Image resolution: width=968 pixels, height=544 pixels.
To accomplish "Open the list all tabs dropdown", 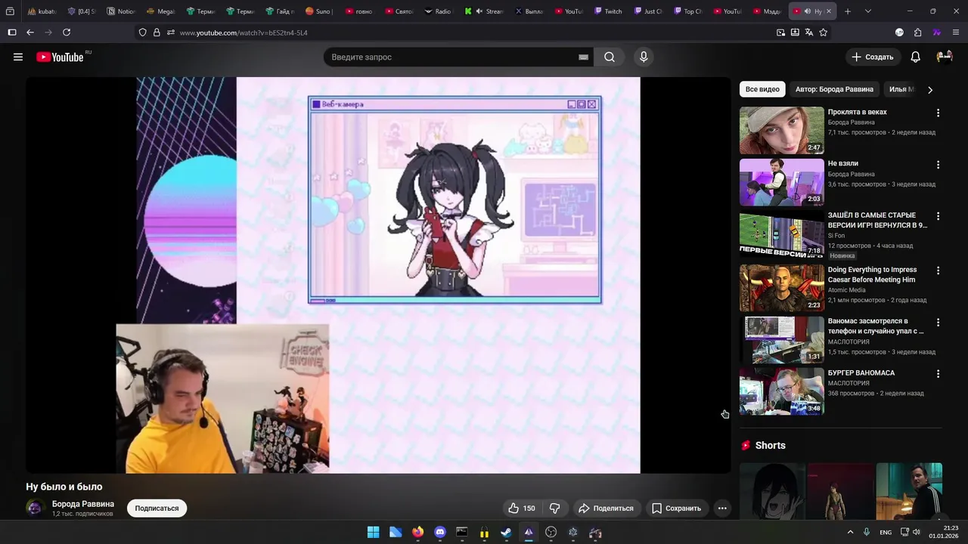I will [867, 11].
